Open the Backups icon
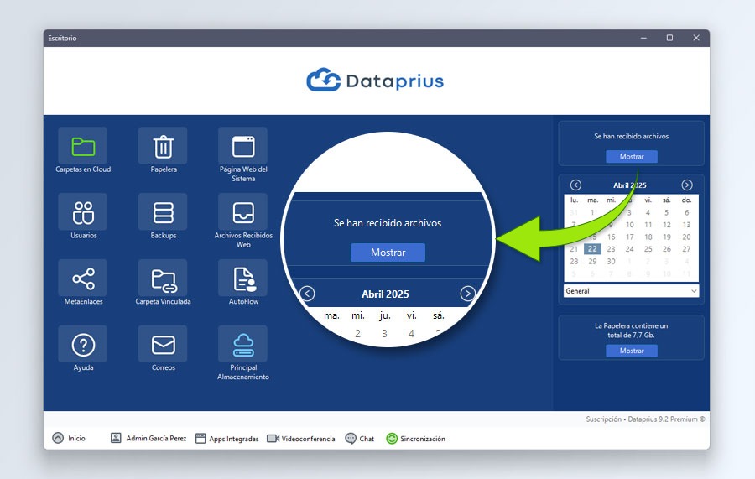755x479 pixels. pyautogui.click(x=163, y=212)
